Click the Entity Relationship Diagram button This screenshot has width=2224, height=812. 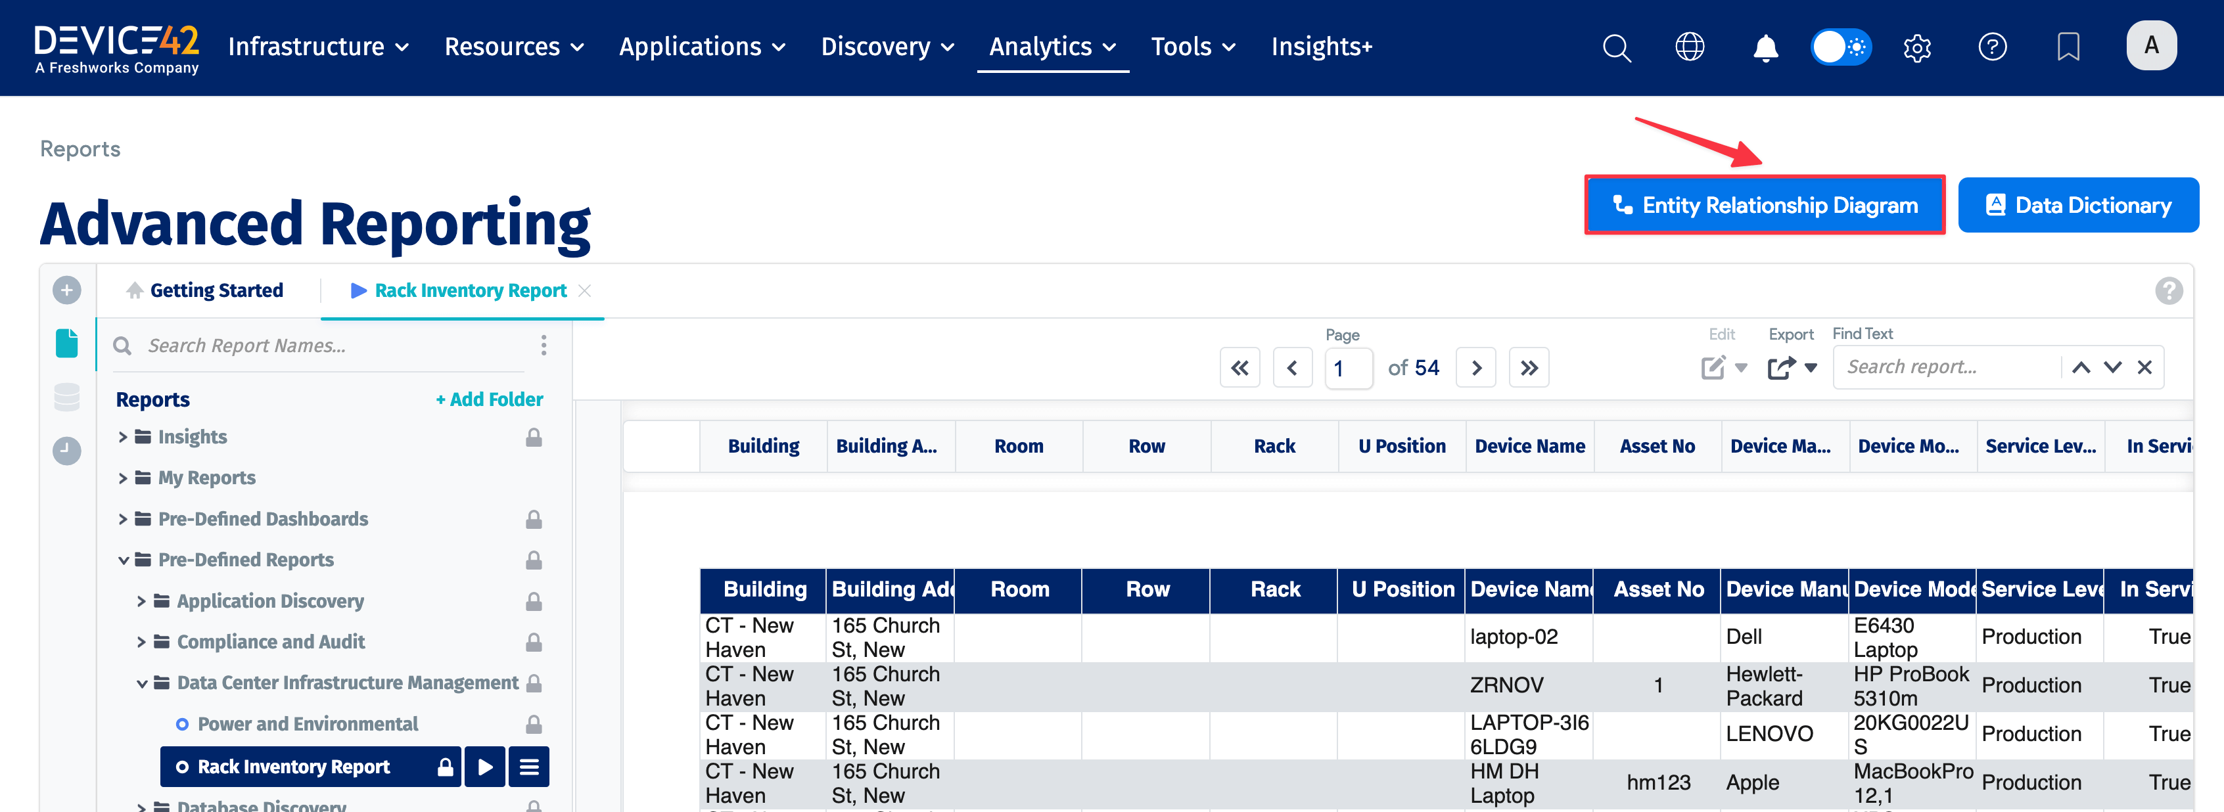point(1765,206)
